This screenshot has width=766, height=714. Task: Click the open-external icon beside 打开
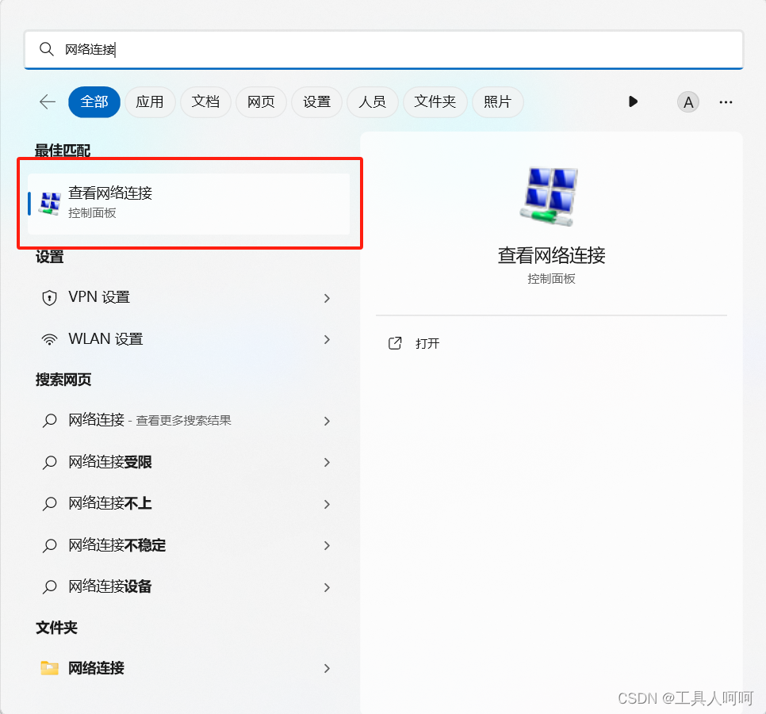pos(395,343)
